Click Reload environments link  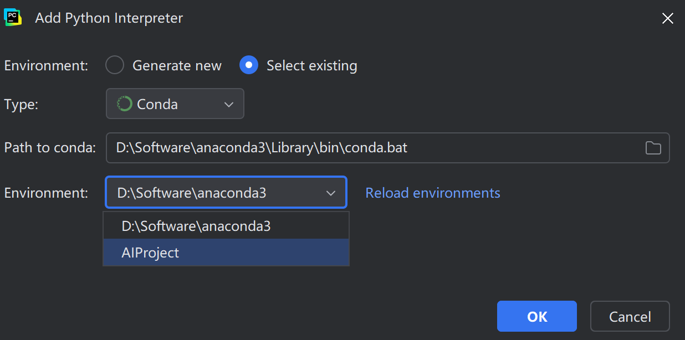pyautogui.click(x=433, y=193)
